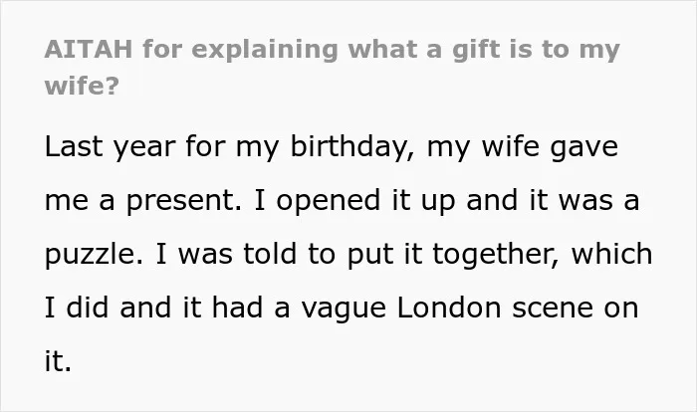
Task: Click the word "which" at the line end
Action: click(x=612, y=254)
